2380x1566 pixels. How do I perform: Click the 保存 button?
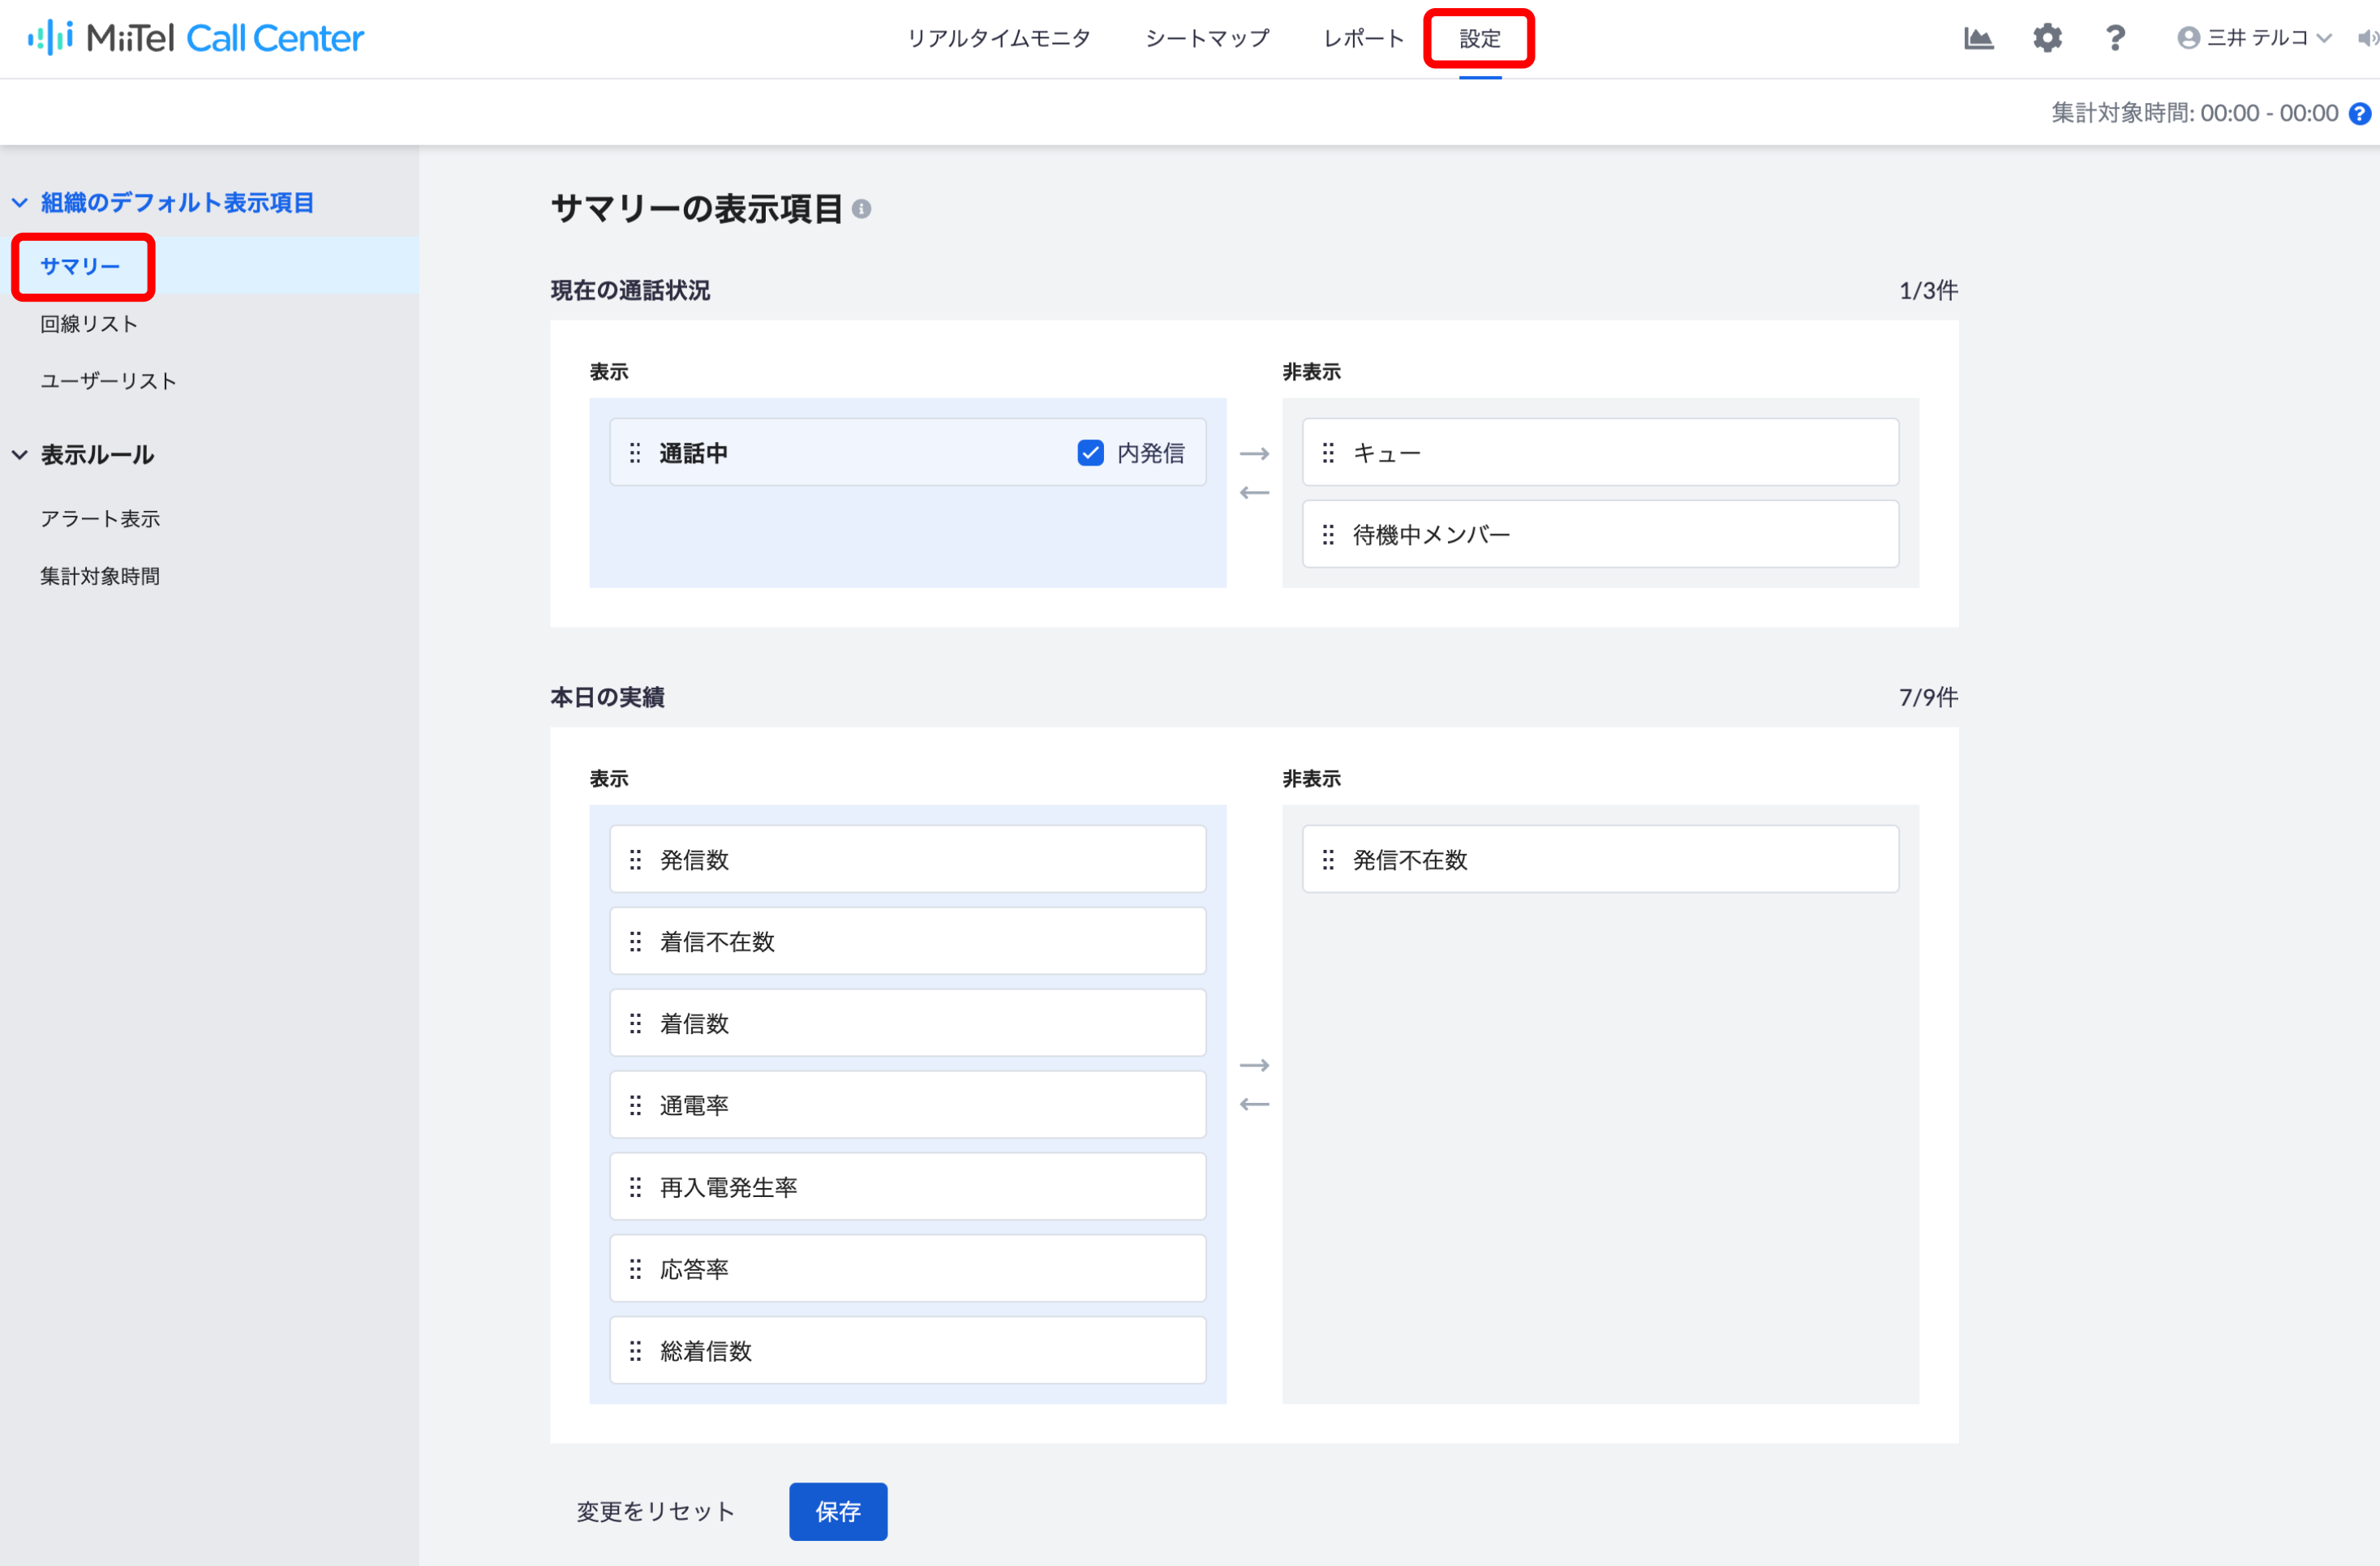[x=838, y=1511]
